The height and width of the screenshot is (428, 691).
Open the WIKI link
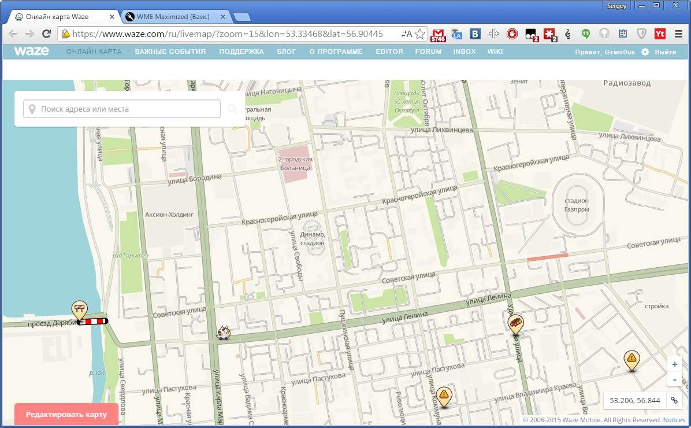coord(495,51)
